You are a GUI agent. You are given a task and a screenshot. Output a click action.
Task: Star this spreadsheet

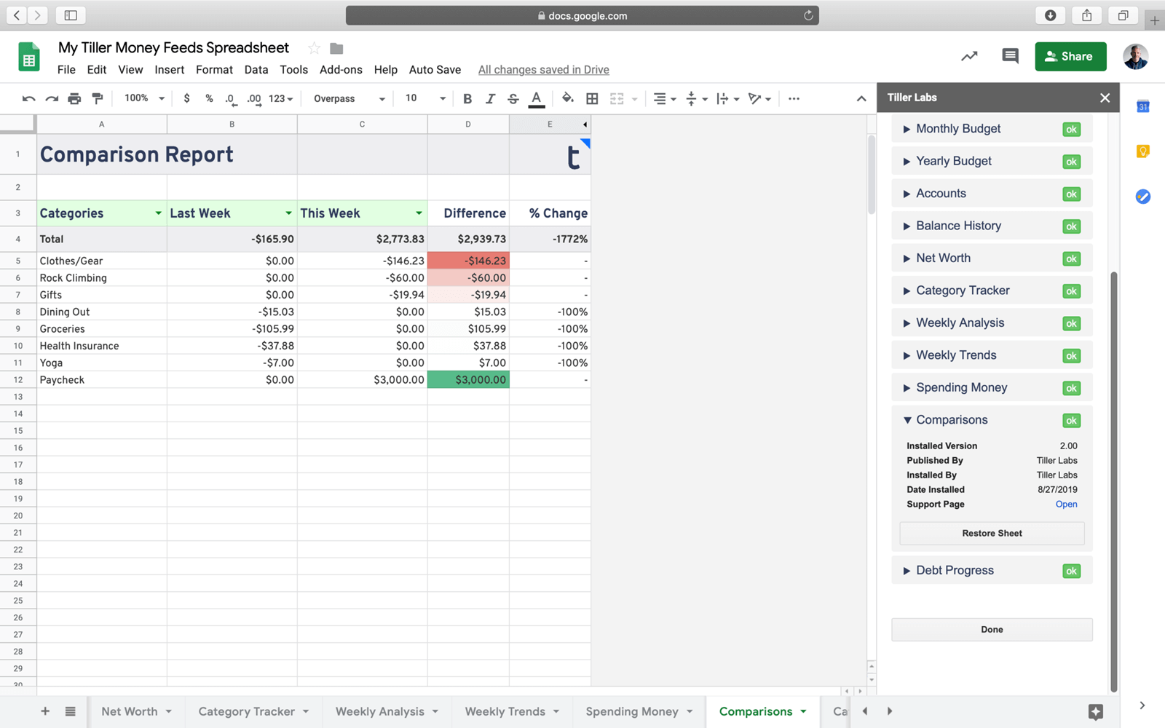point(314,48)
